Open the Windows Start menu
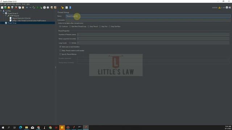The width and height of the screenshot is (232, 130). 3,127
